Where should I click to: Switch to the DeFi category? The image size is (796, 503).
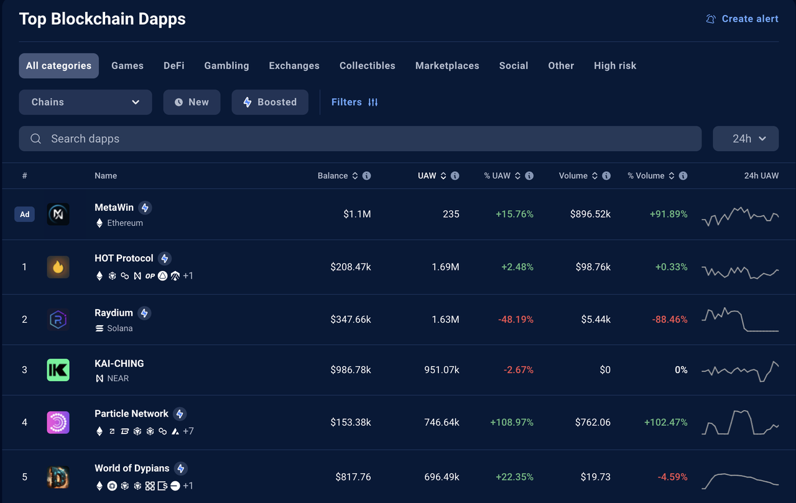coord(174,65)
